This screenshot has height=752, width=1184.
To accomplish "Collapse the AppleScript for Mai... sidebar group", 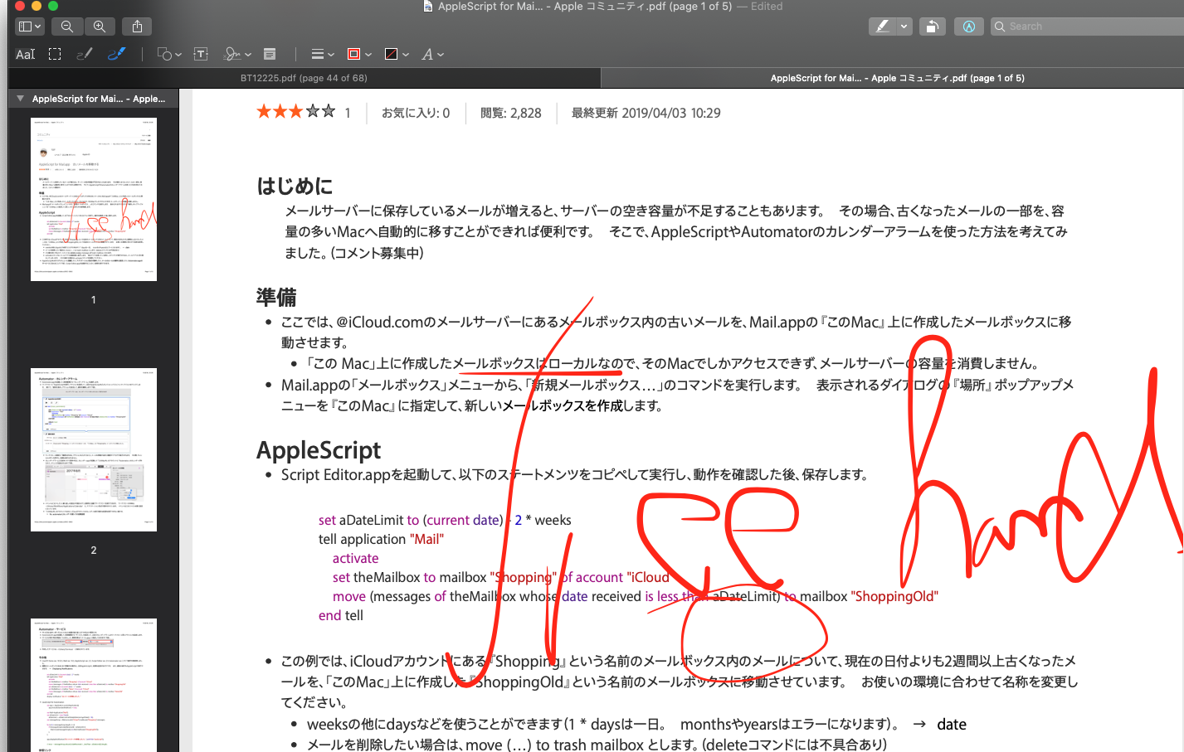I will pos(20,99).
